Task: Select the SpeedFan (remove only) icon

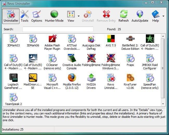Action: (x=150, y=78)
